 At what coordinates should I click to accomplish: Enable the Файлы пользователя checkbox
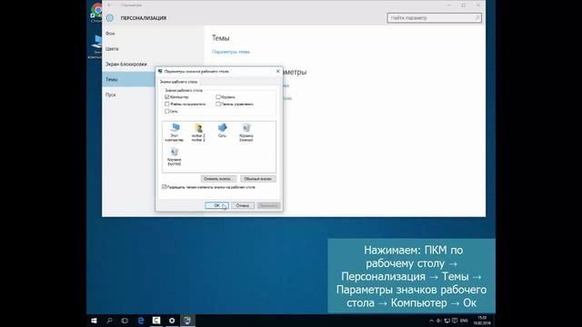(167, 104)
